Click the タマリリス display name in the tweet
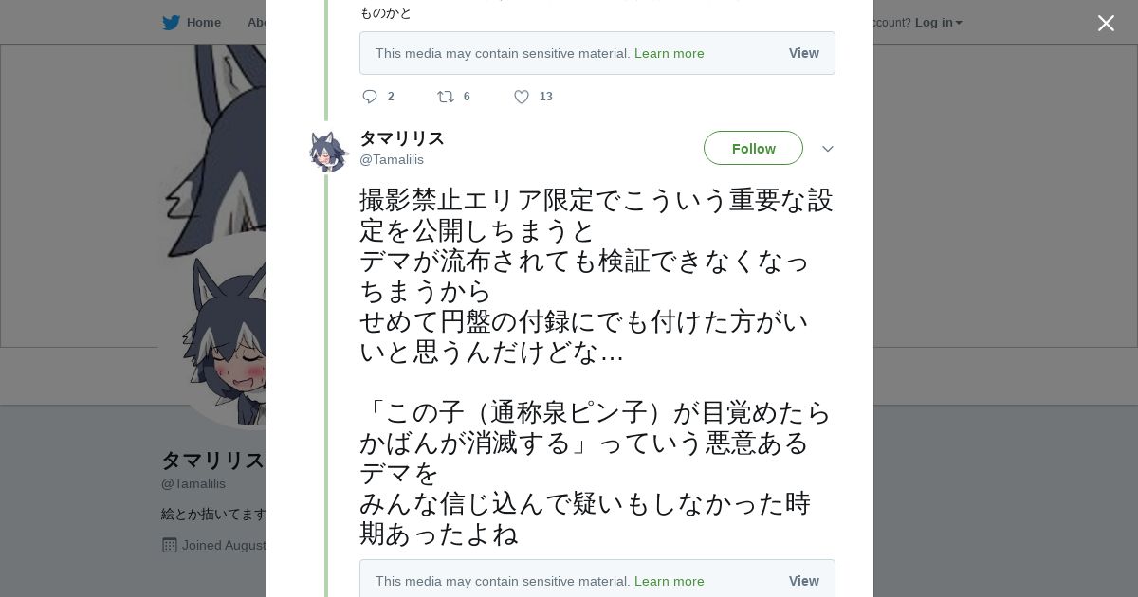 tap(402, 138)
